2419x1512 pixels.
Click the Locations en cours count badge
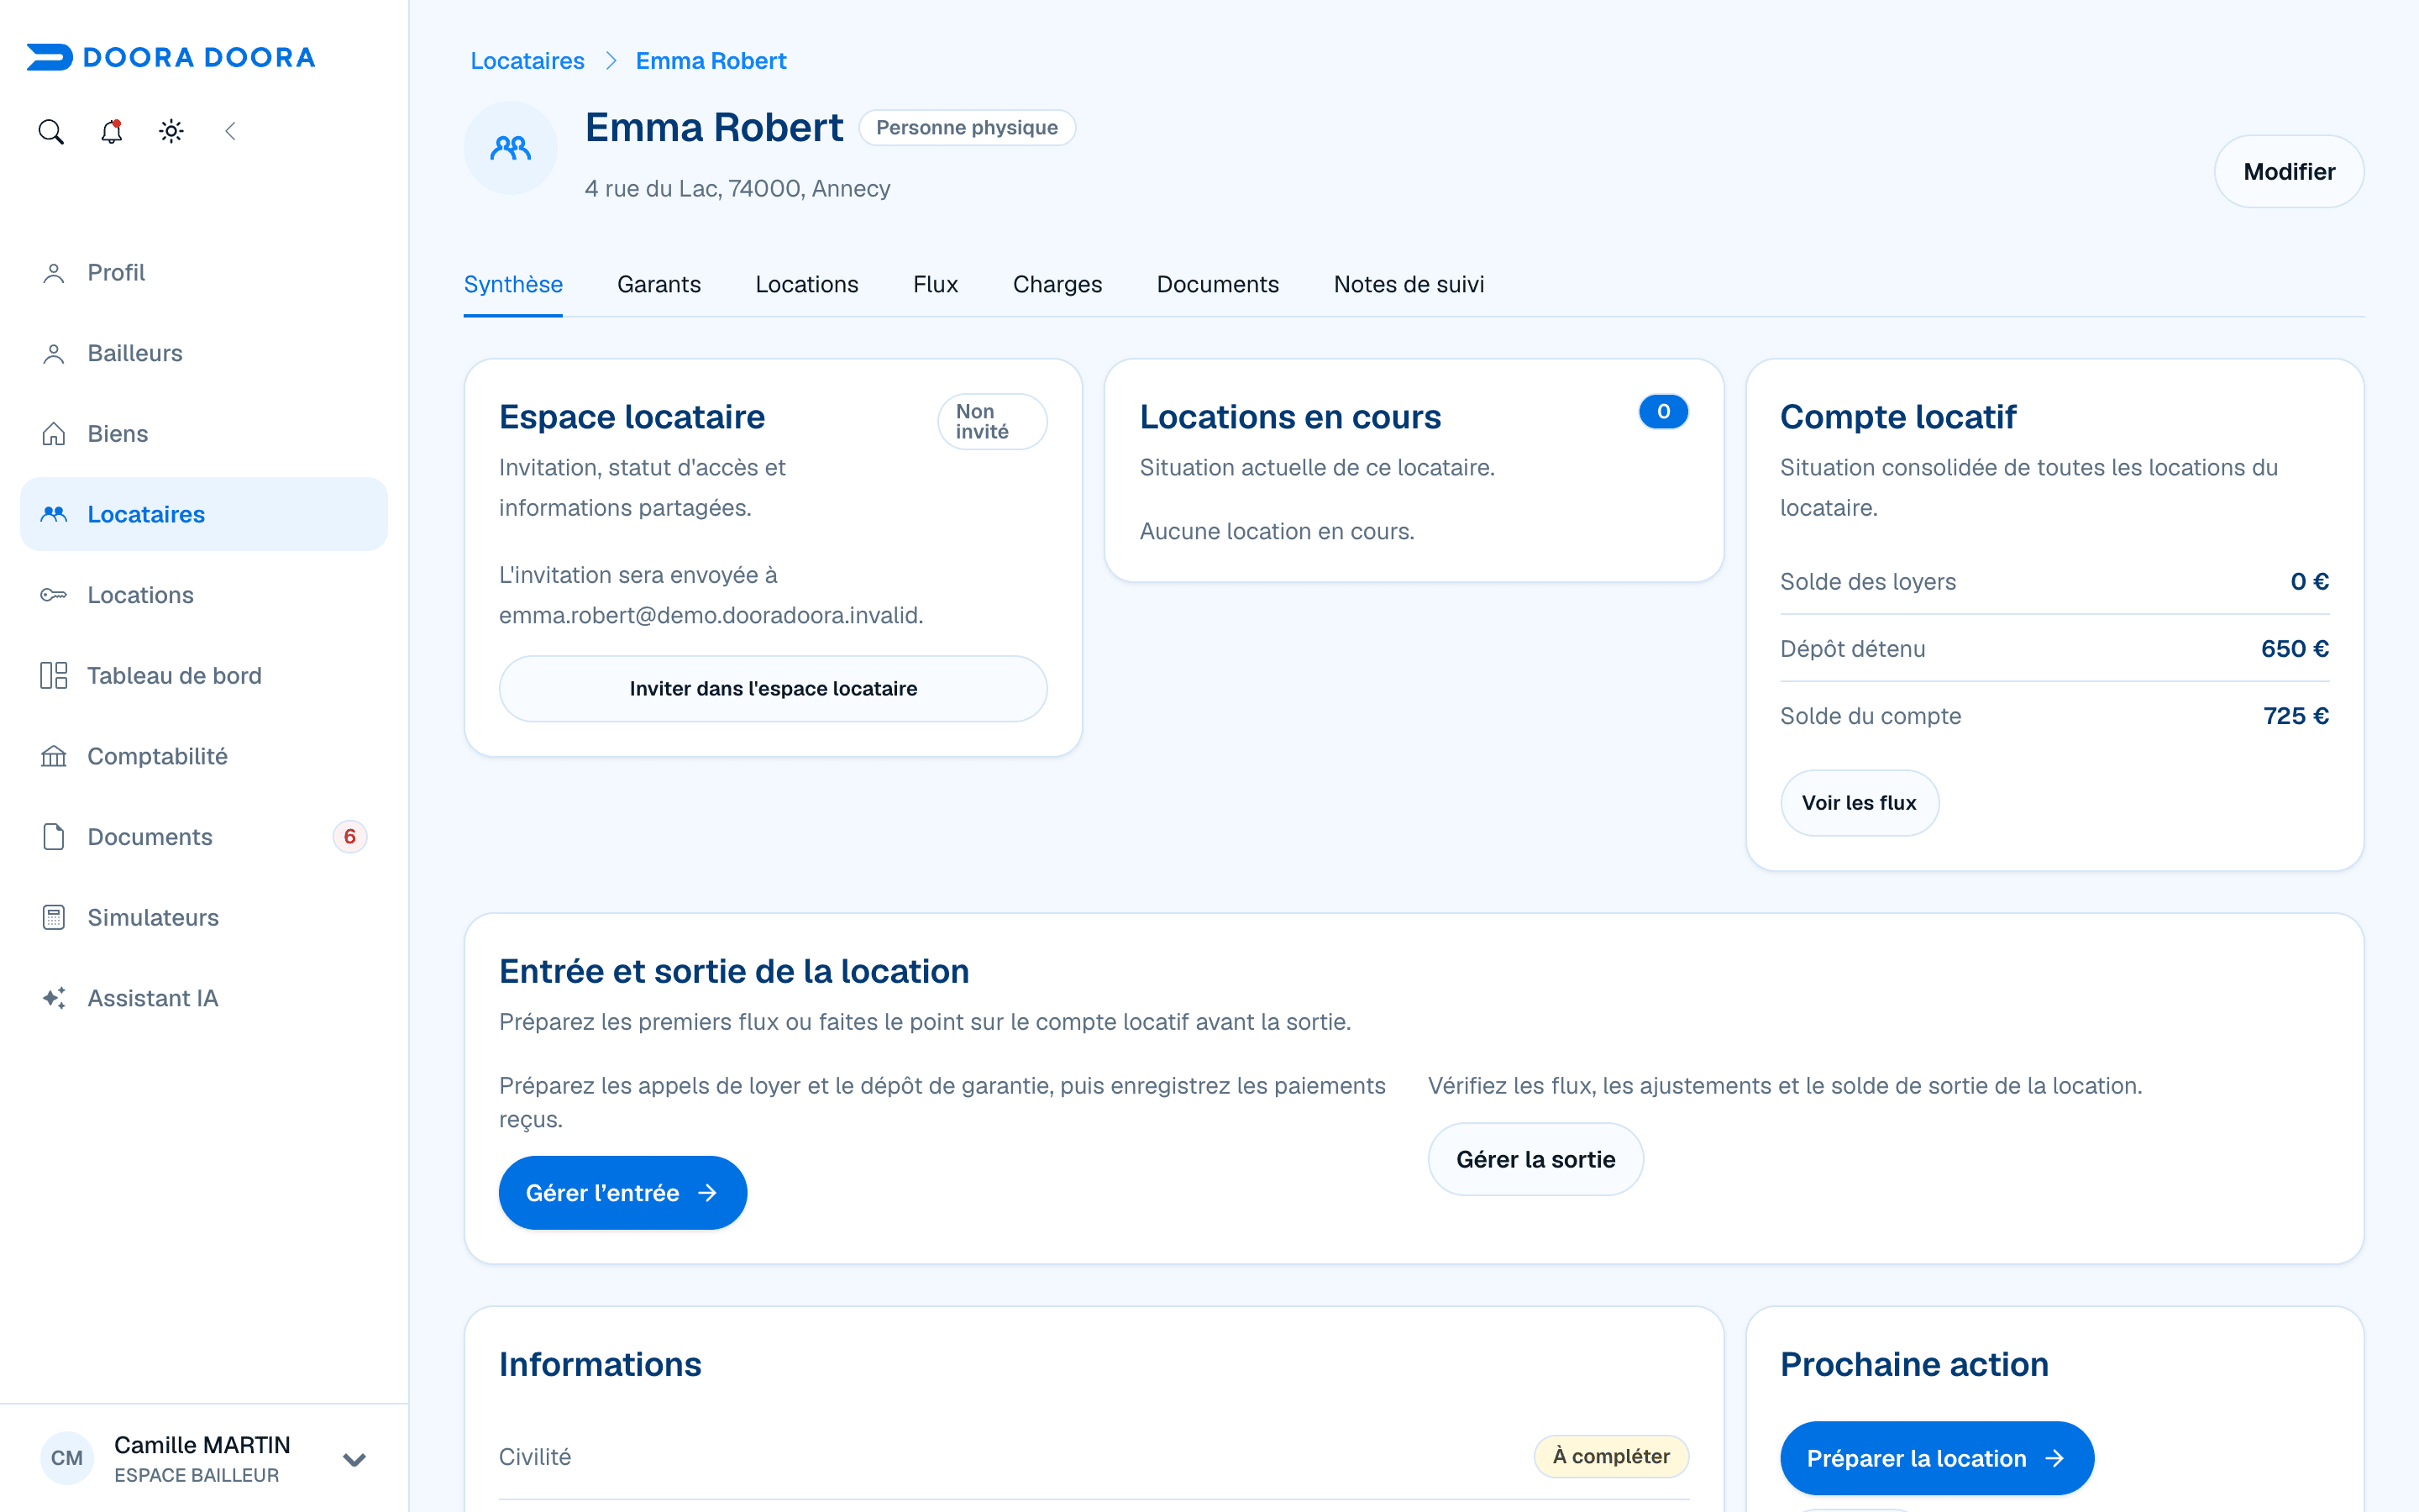[1663, 411]
